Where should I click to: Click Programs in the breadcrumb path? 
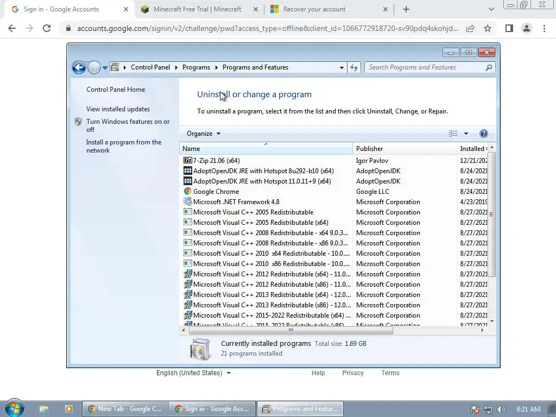(x=196, y=67)
